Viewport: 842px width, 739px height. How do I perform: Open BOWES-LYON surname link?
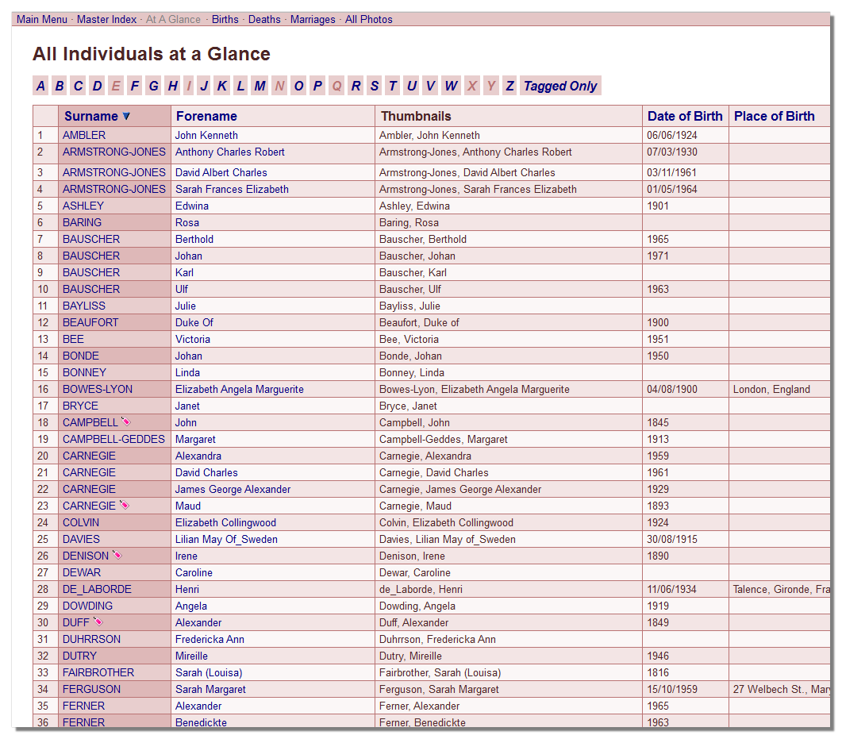(x=97, y=389)
